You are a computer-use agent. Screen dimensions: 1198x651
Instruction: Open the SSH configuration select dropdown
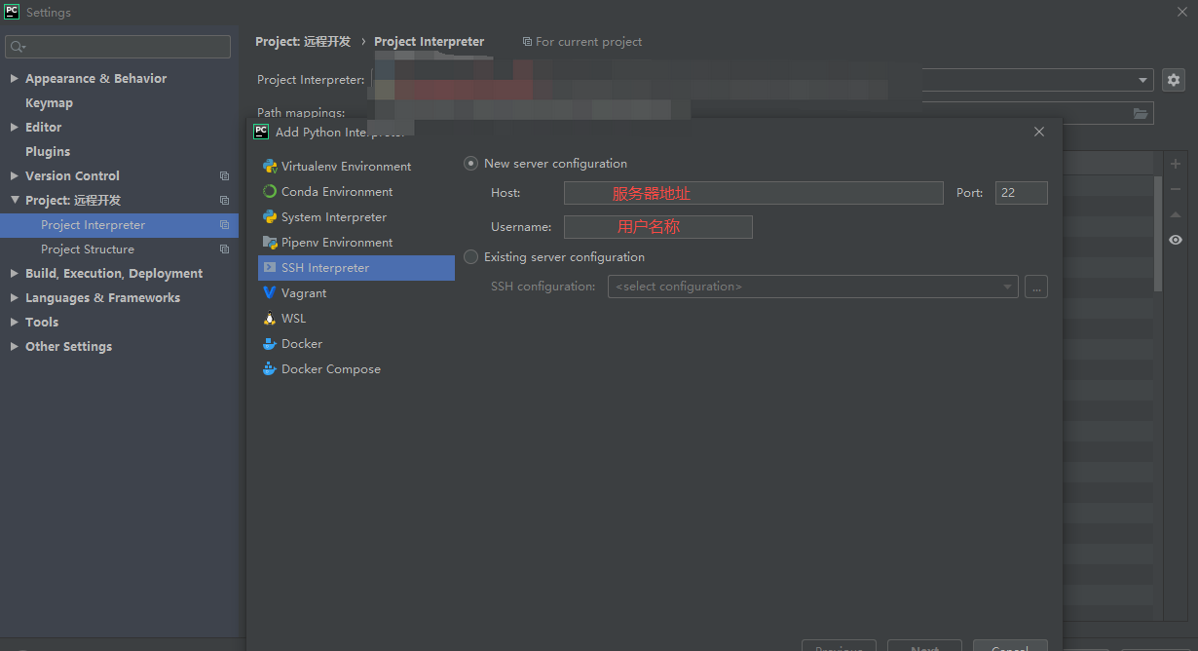pyautogui.click(x=812, y=287)
